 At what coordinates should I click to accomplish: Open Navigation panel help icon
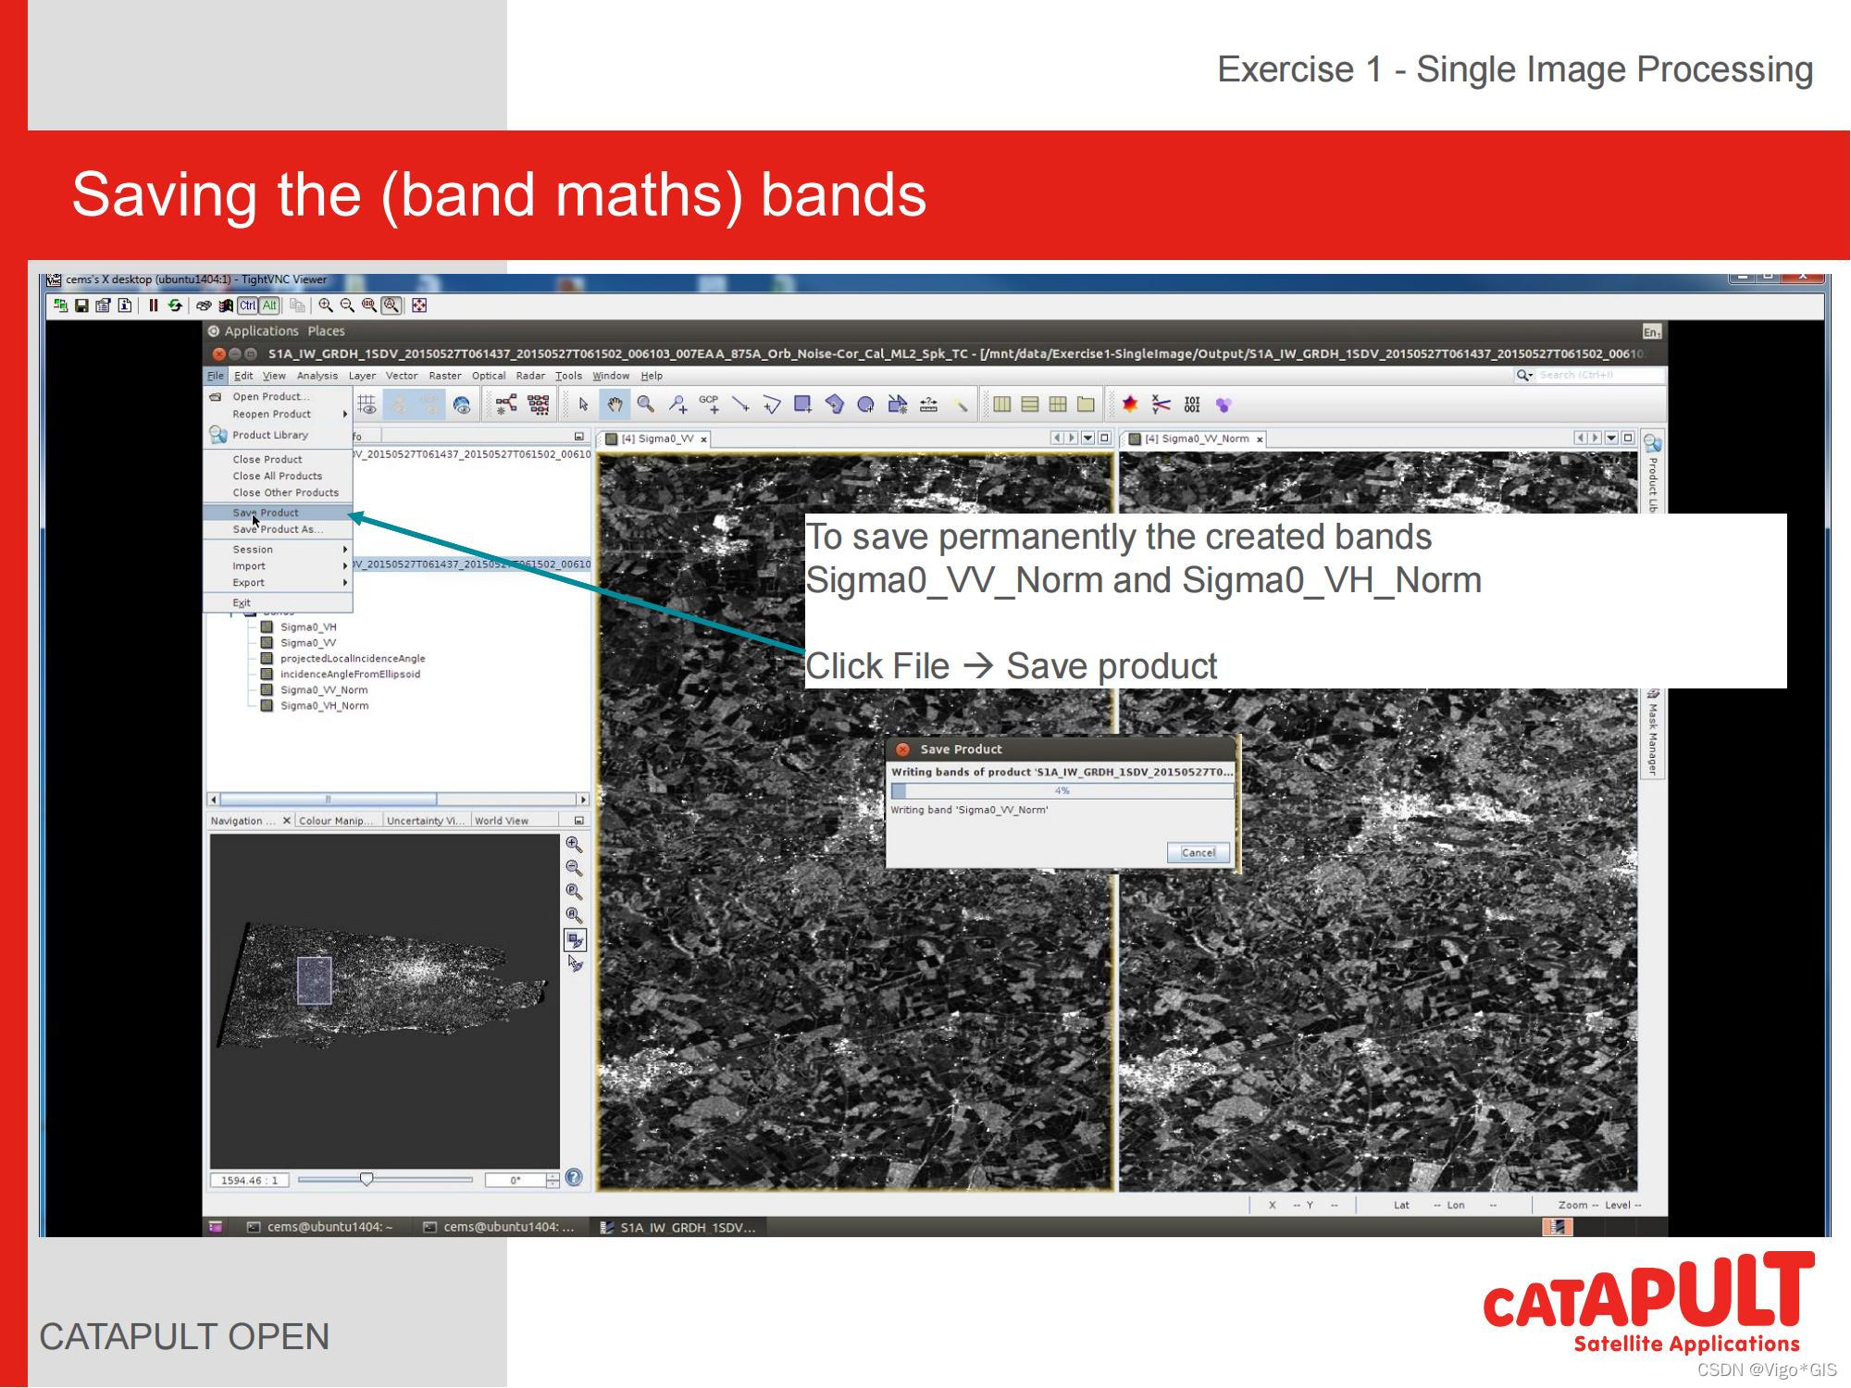coord(575,1178)
